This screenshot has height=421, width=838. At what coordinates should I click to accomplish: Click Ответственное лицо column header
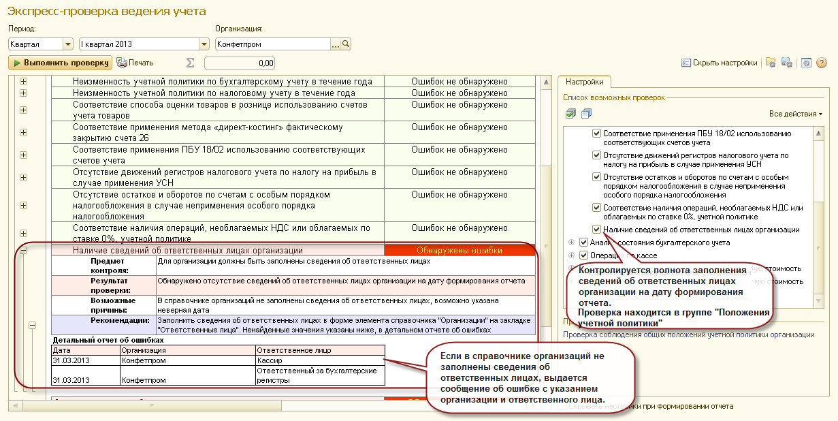[320, 350]
